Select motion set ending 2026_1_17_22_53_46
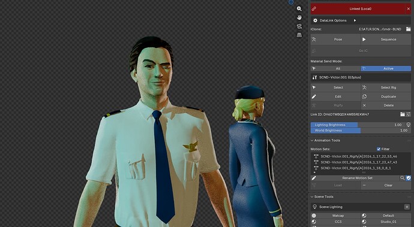 pyautogui.click(x=358, y=156)
